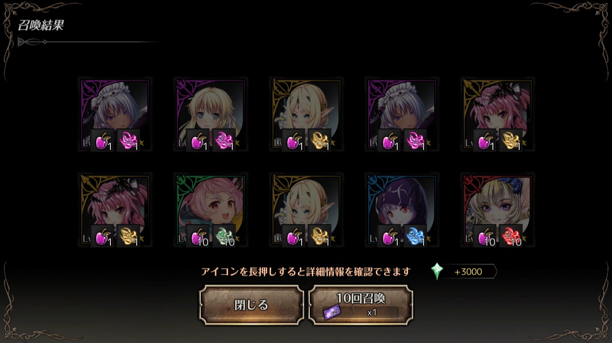This screenshot has width=612, height=343.
Task: Open bottom-left pink-haired gold-framed character
Action: tap(115, 210)
